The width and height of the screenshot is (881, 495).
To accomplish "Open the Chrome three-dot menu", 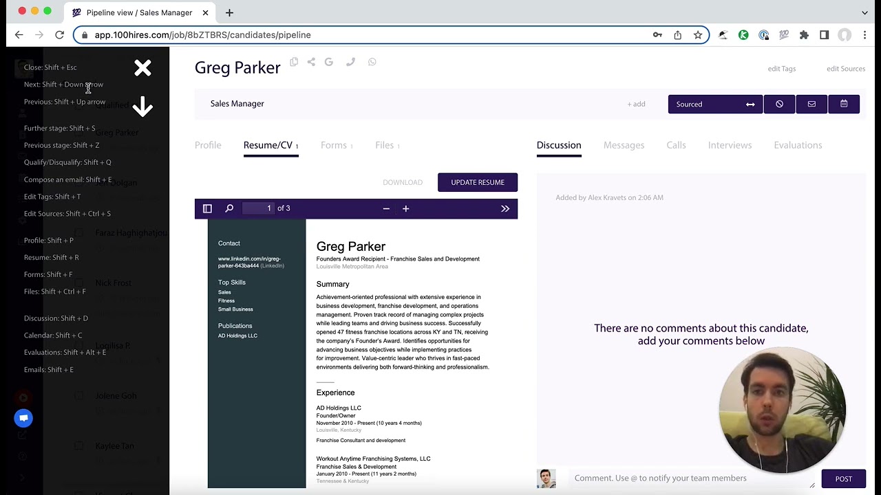I will point(864,35).
